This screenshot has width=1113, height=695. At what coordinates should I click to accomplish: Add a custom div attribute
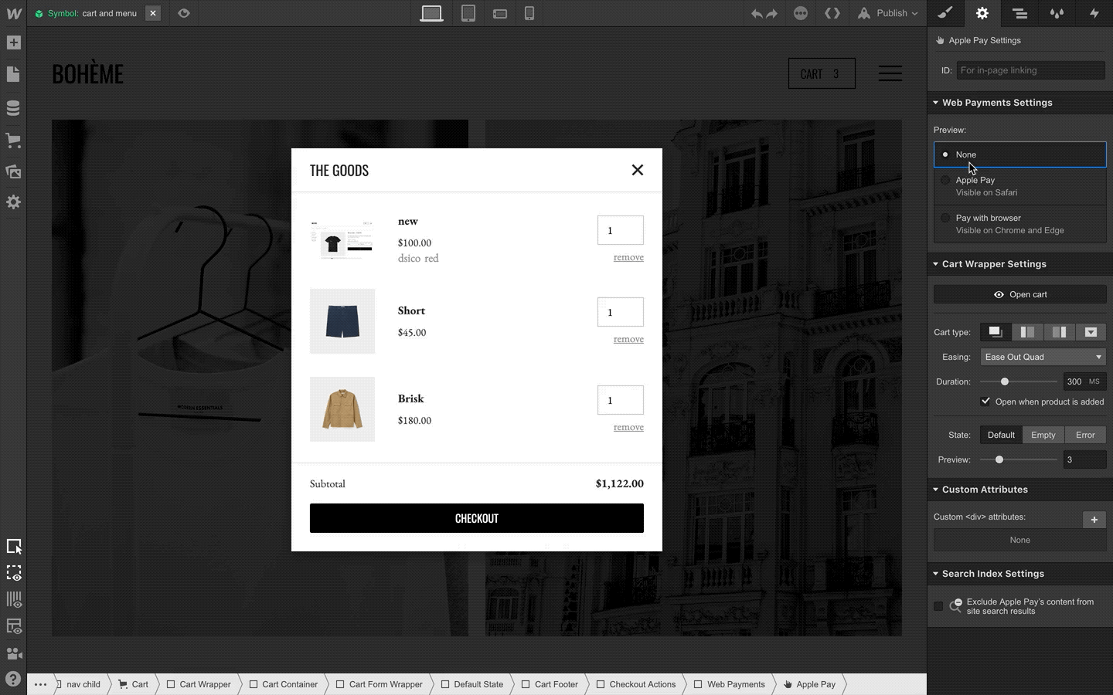(x=1094, y=520)
